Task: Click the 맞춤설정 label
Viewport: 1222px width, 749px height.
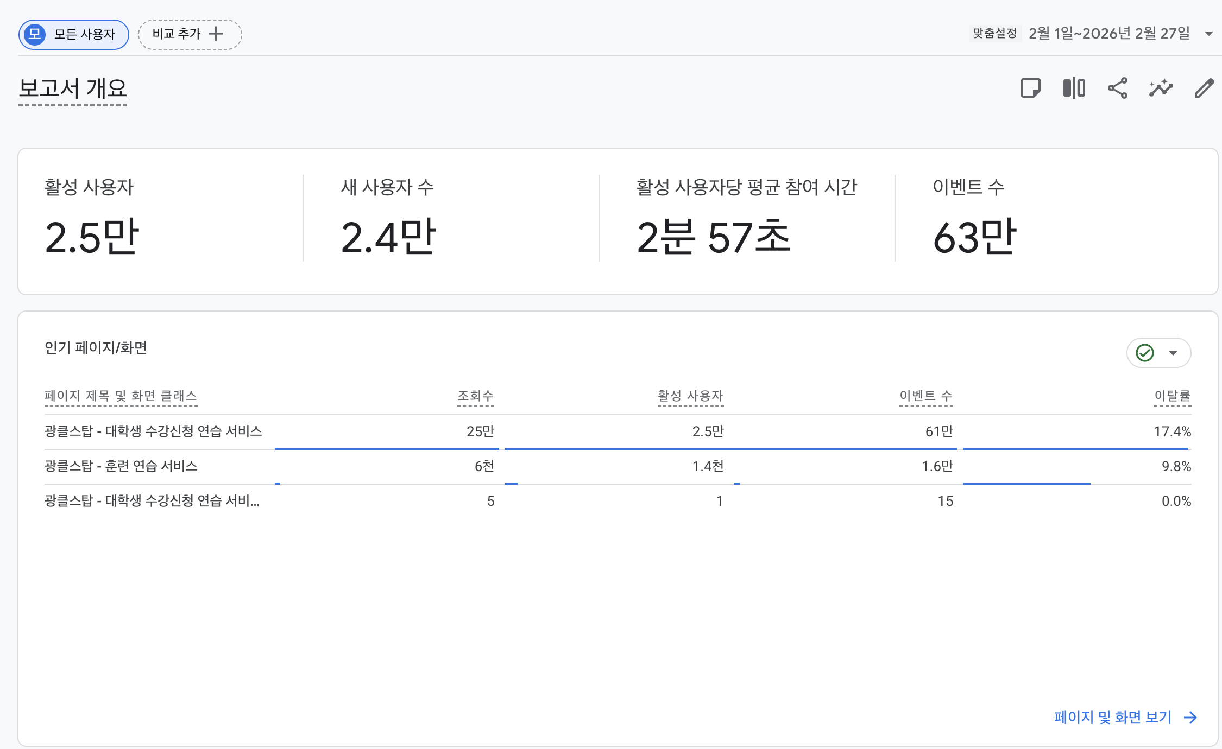Action: click(x=994, y=34)
